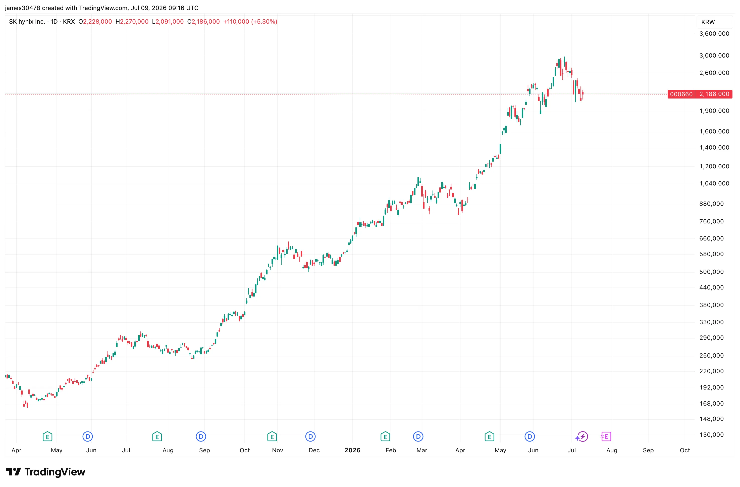Click the low value L2,091,000
Image resolution: width=740 pixels, height=487 pixels.
pyautogui.click(x=168, y=21)
